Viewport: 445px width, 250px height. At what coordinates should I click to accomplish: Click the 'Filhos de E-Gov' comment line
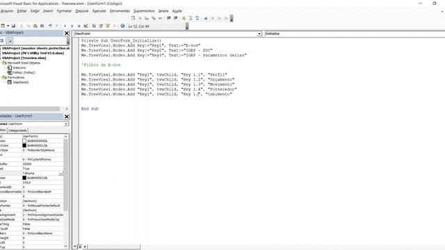(x=101, y=65)
